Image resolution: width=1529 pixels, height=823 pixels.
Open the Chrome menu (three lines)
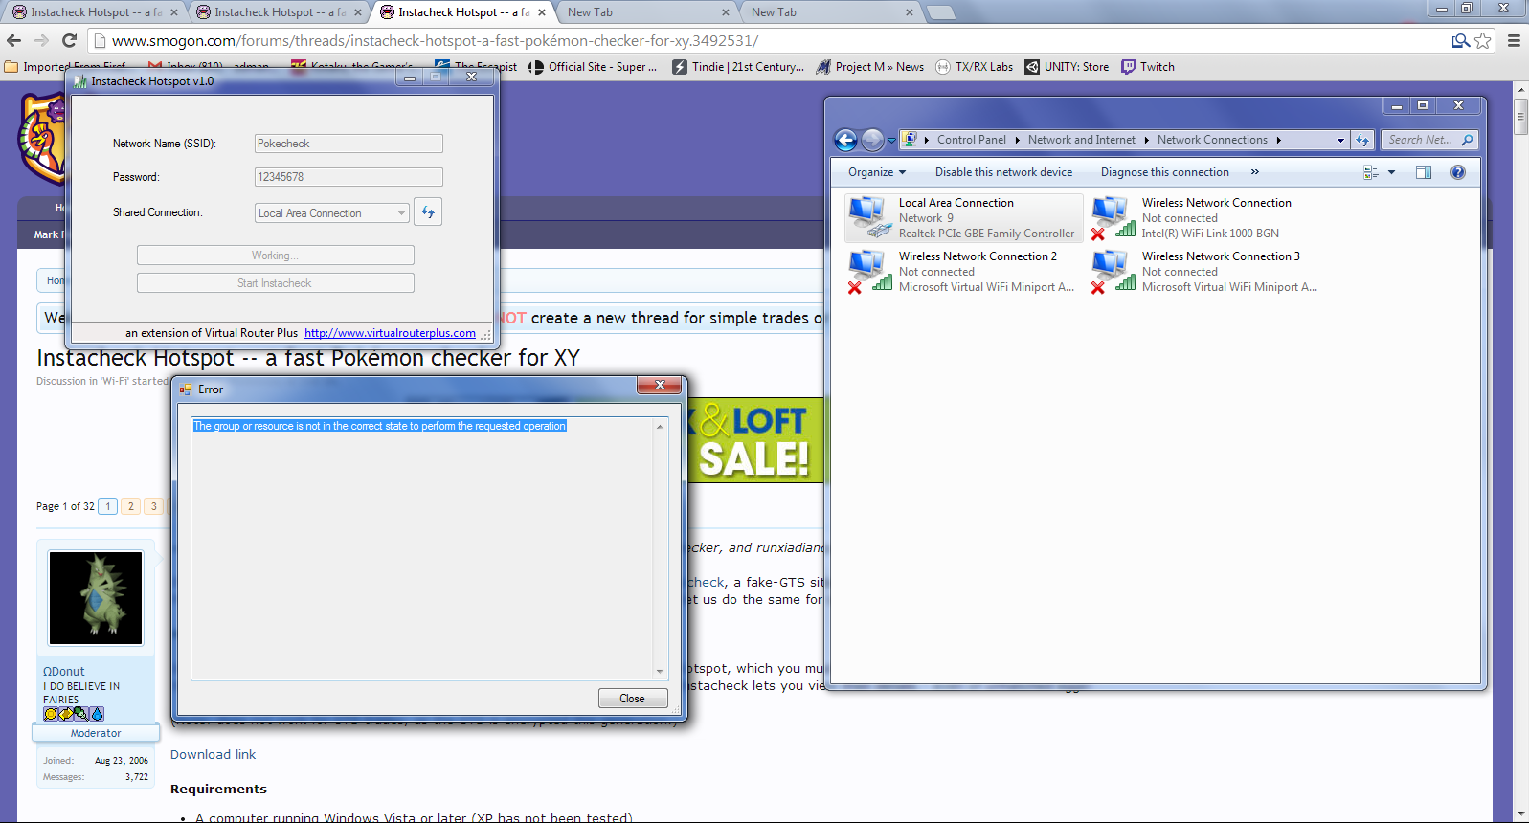[x=1514, y=40]
